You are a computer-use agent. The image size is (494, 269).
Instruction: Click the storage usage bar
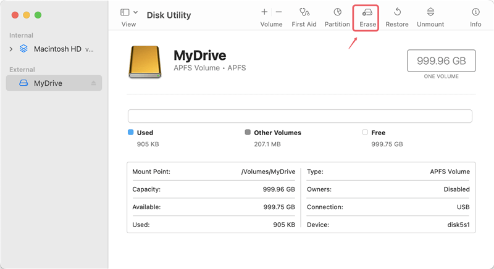click(x=300, y=116)
